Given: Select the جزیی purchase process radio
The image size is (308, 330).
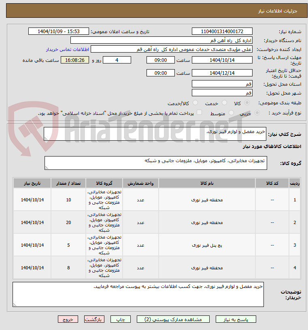Looking at the screenshot, I should point(257,113).
